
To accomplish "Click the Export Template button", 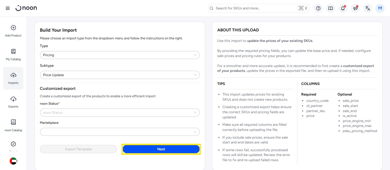I will 78,149.
